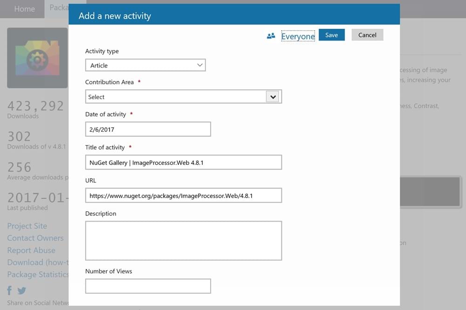Click the audience people icon beside Everyone
Image resolution: width=466 pixels, height=310 pixels.
(x=271, y=36)
